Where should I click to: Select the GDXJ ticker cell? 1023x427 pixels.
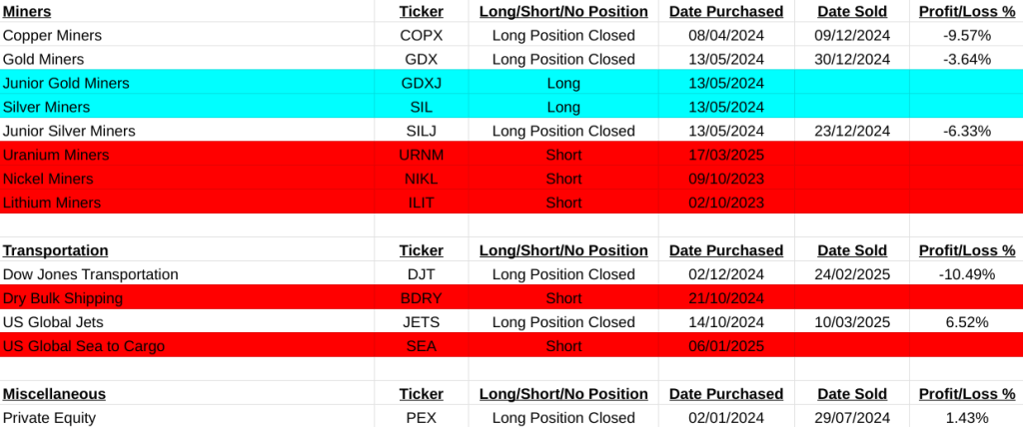pos(421,83)
